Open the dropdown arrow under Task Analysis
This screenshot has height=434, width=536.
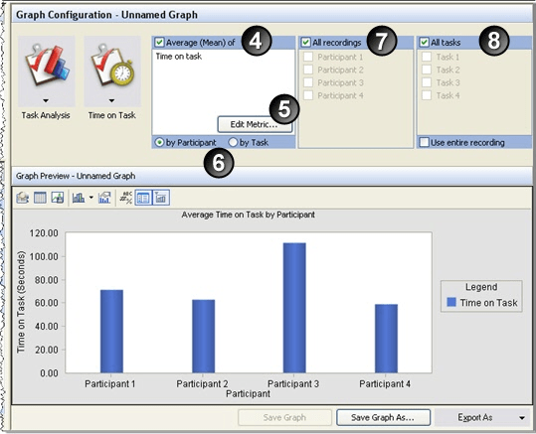(46, 100)
